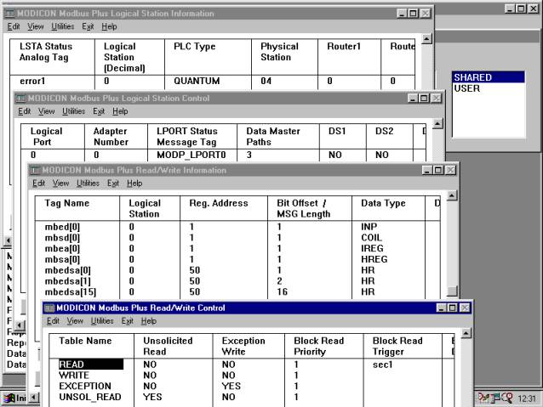Click the QUANTUM PLC type cell
The image size is (543, 407).
[x=197, y=82]
